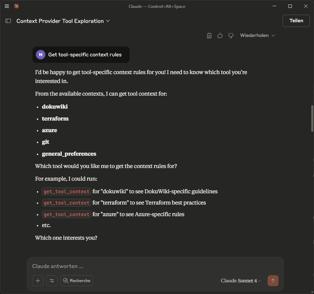
Task: Send the message with the arrow icon
Action: pos(273,280)
